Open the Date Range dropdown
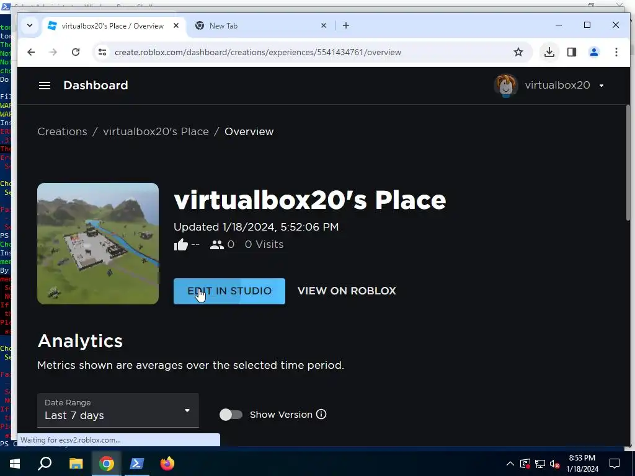This screenshot has width=635, height=476. (x=118, y=410)
